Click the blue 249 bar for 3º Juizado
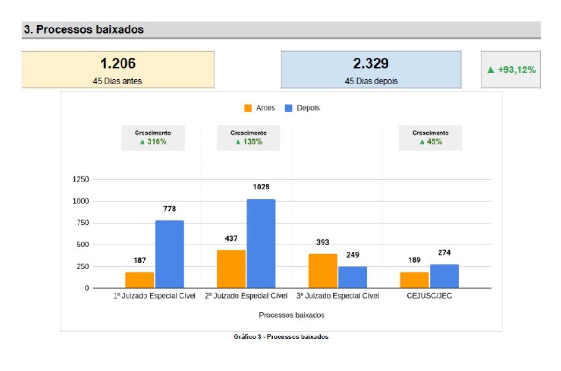 [x=352, y=277]
